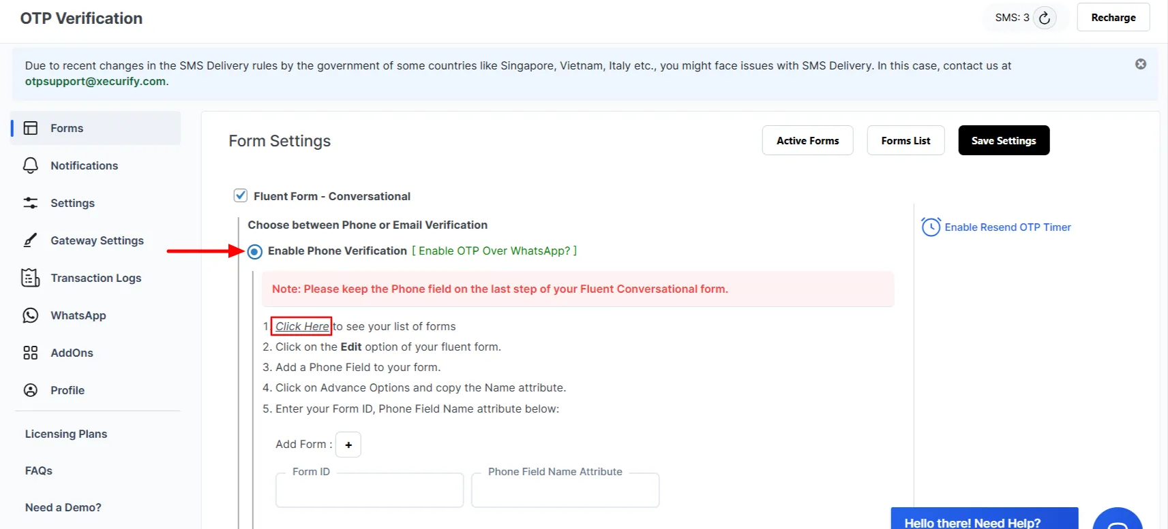Click the SMS balance refresh icon
This screenshot has height=529, width=1168.
click(1044, 18)
